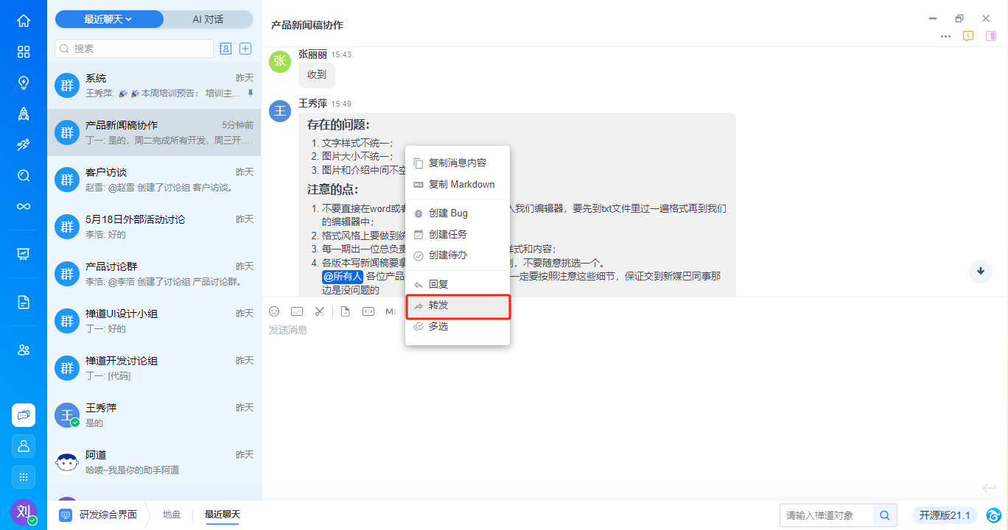Expand the 最近聊天 dropdown
Viewport: 1008px width, 530px height.
108,19
